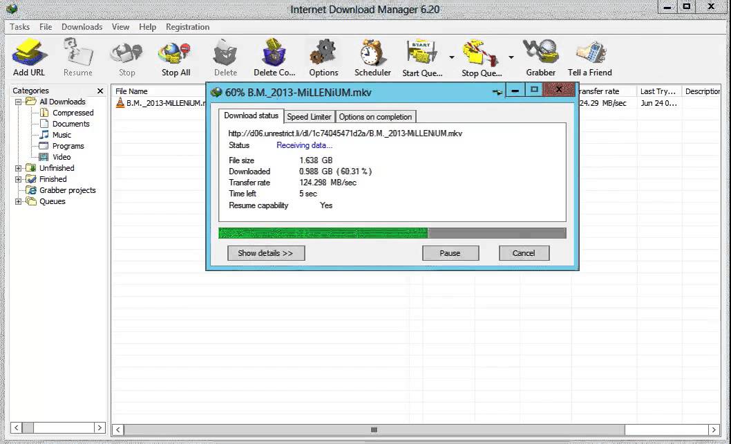
Task: Open the File menu
Action: tap(46, 27)
